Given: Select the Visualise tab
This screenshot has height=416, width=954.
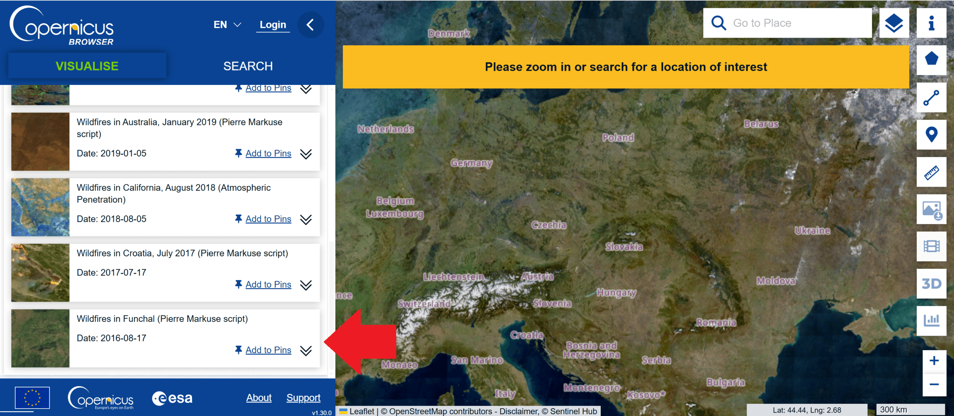Looking at the screenshot, I should tap(87, 66).
